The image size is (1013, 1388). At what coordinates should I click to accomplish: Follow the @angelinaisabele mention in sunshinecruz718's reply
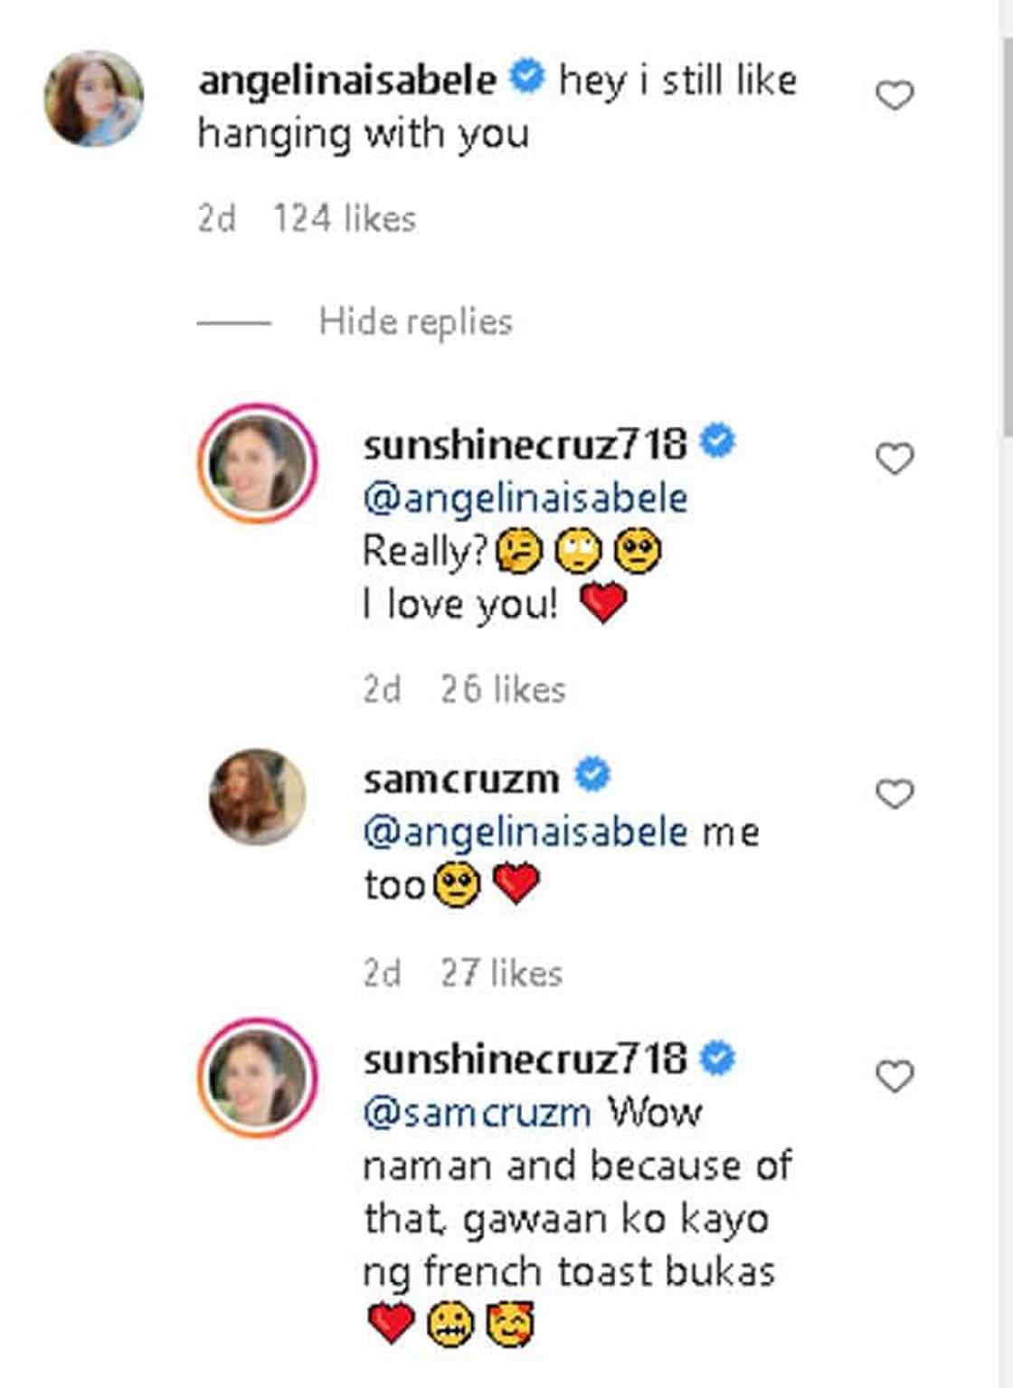(x=525, y=498)
